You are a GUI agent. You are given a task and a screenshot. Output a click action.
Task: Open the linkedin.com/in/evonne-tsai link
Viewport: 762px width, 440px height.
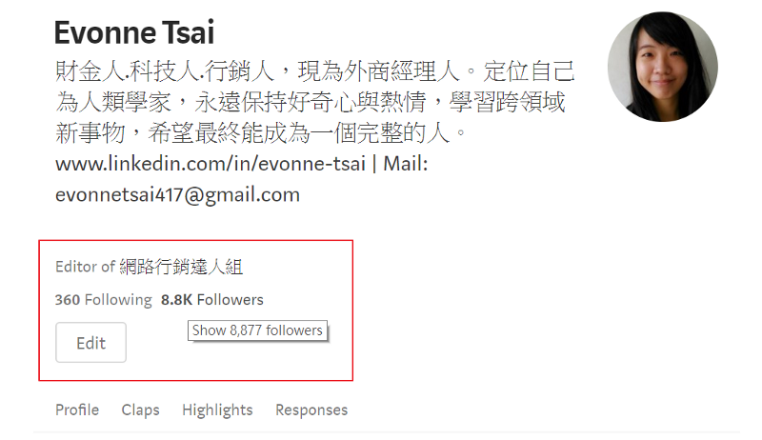point(211,164)
